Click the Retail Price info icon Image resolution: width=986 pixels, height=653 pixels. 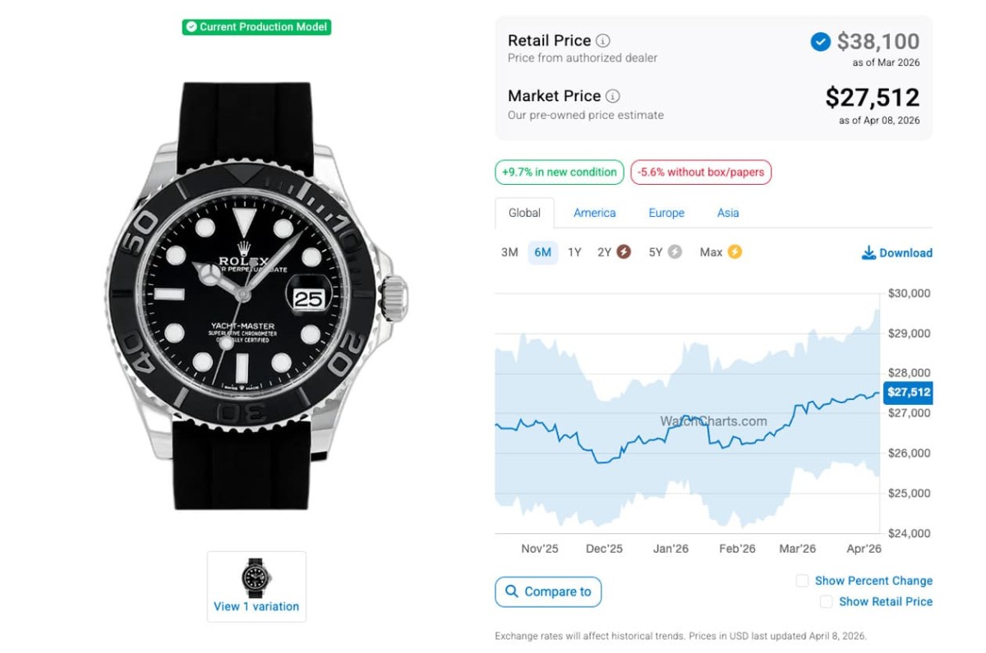[x=603, y=40]
